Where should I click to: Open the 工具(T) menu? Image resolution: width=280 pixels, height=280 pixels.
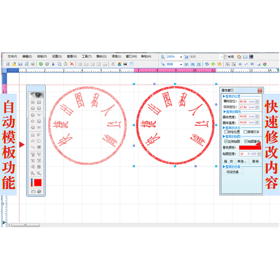tap(86, 56)
